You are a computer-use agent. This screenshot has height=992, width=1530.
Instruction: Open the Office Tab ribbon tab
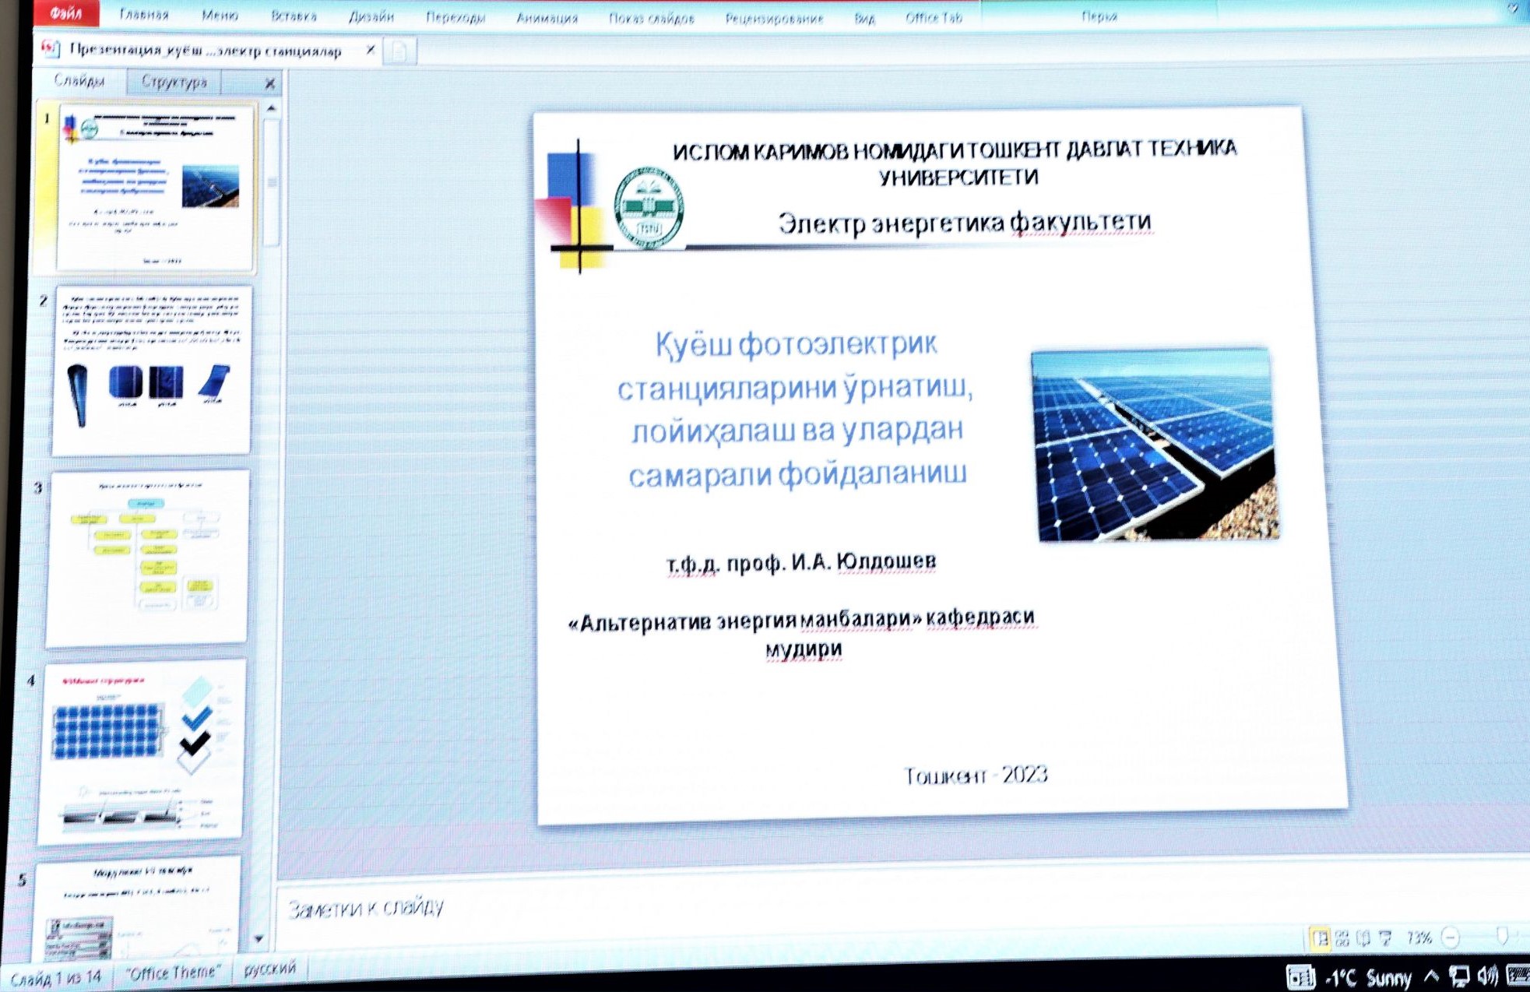point(934,17)
